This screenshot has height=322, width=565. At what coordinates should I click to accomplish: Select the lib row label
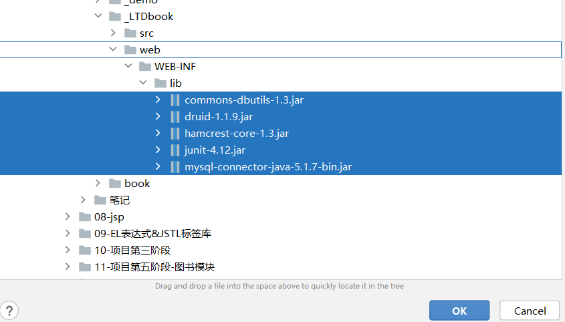[175, 84]
